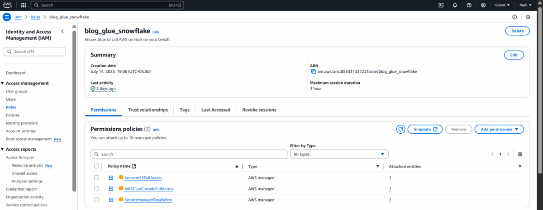Screen dimensions: 543x210
Task: Sort by the Type column arrow
Action: (x=378, y=166)
